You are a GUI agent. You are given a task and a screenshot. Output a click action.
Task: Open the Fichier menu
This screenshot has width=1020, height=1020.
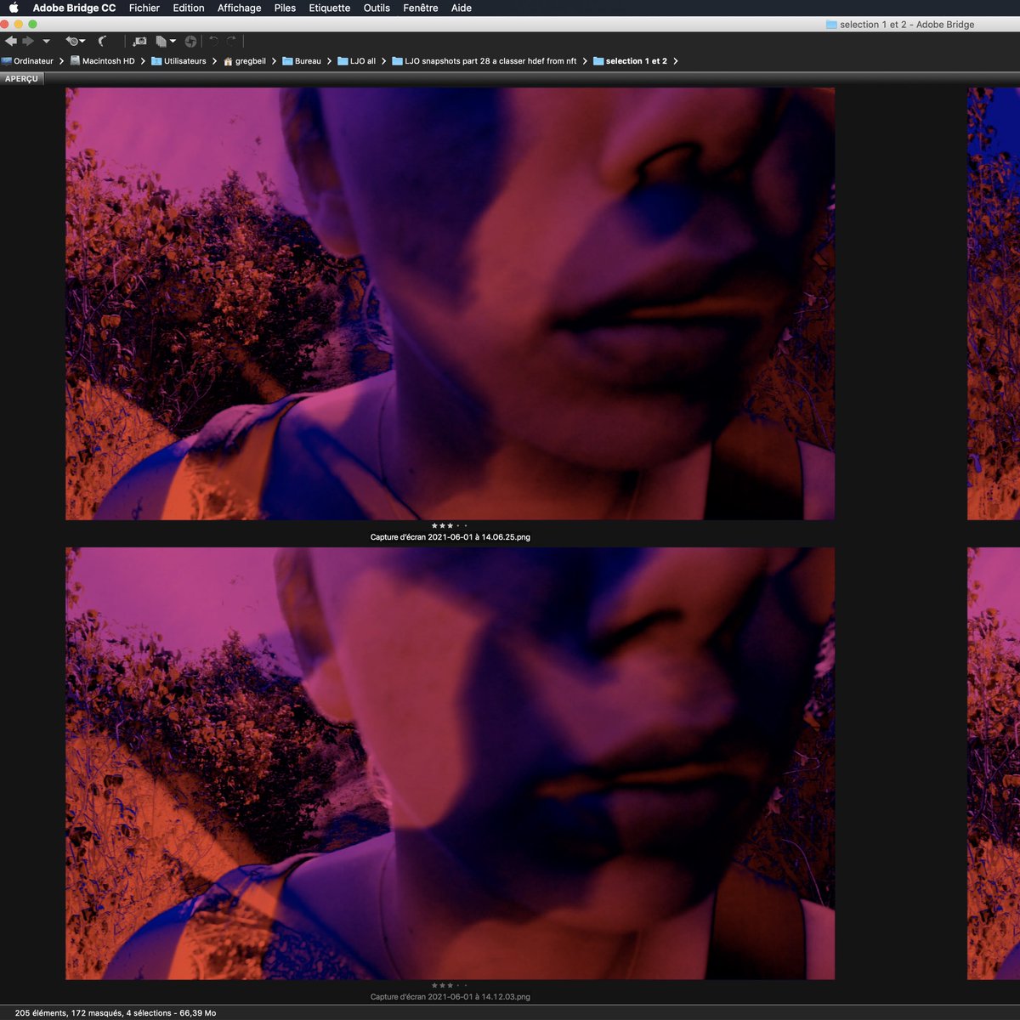click(x=144, y=8)
